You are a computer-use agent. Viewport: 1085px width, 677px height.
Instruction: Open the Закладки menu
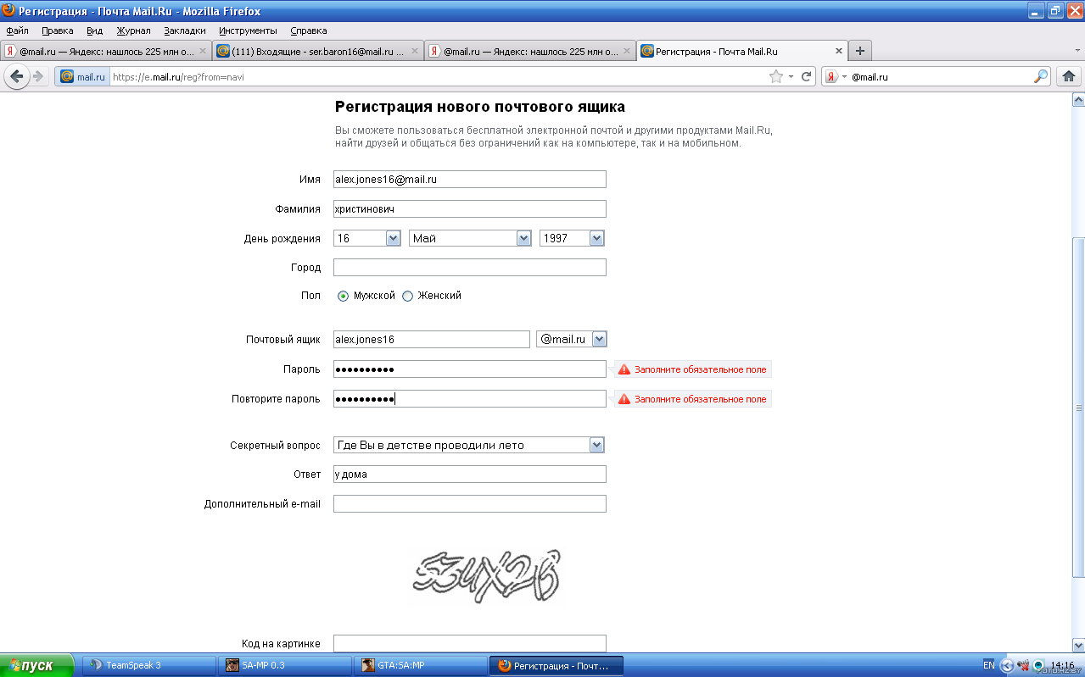(185, 31)
